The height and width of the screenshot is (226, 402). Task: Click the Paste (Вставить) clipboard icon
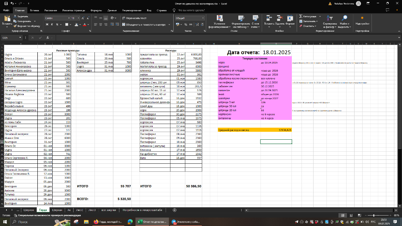[x=7, y=19]
